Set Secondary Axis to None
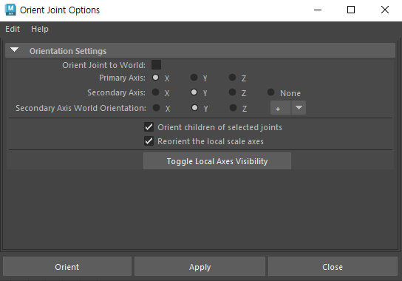Image resolution: width=402 pixels, height=281 pixels. (271, 92)
